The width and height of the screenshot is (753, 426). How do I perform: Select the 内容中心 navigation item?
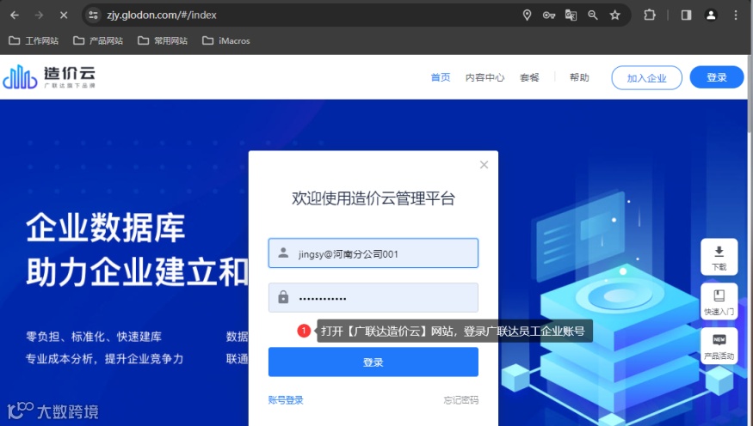485,77
